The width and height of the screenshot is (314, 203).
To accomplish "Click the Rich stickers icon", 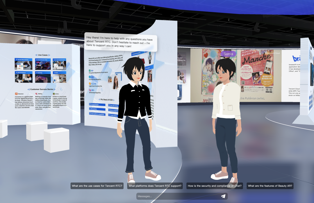I will pyautogui.click(x=90, y=109).
